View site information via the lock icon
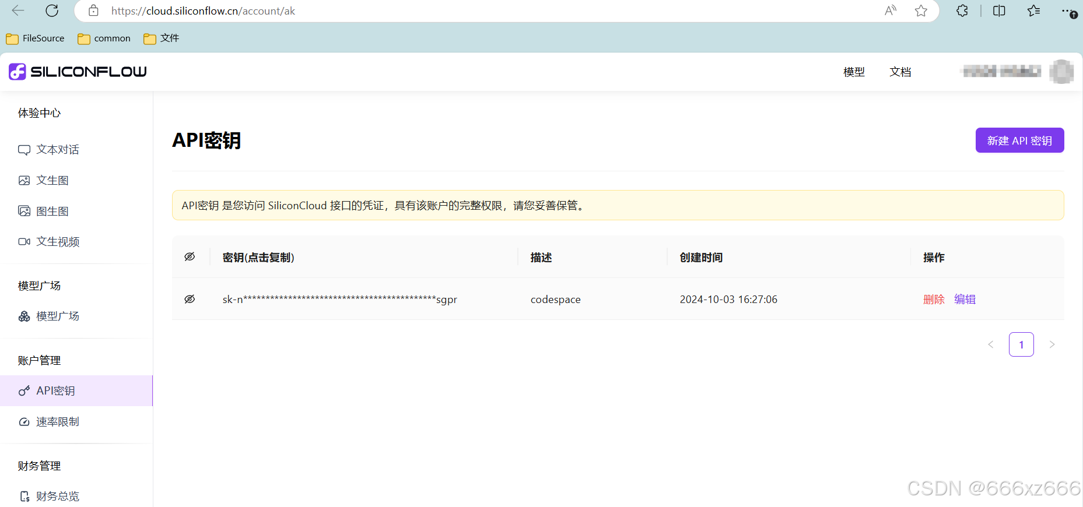This screenshot has height=507, width=1083. (93, 10)
